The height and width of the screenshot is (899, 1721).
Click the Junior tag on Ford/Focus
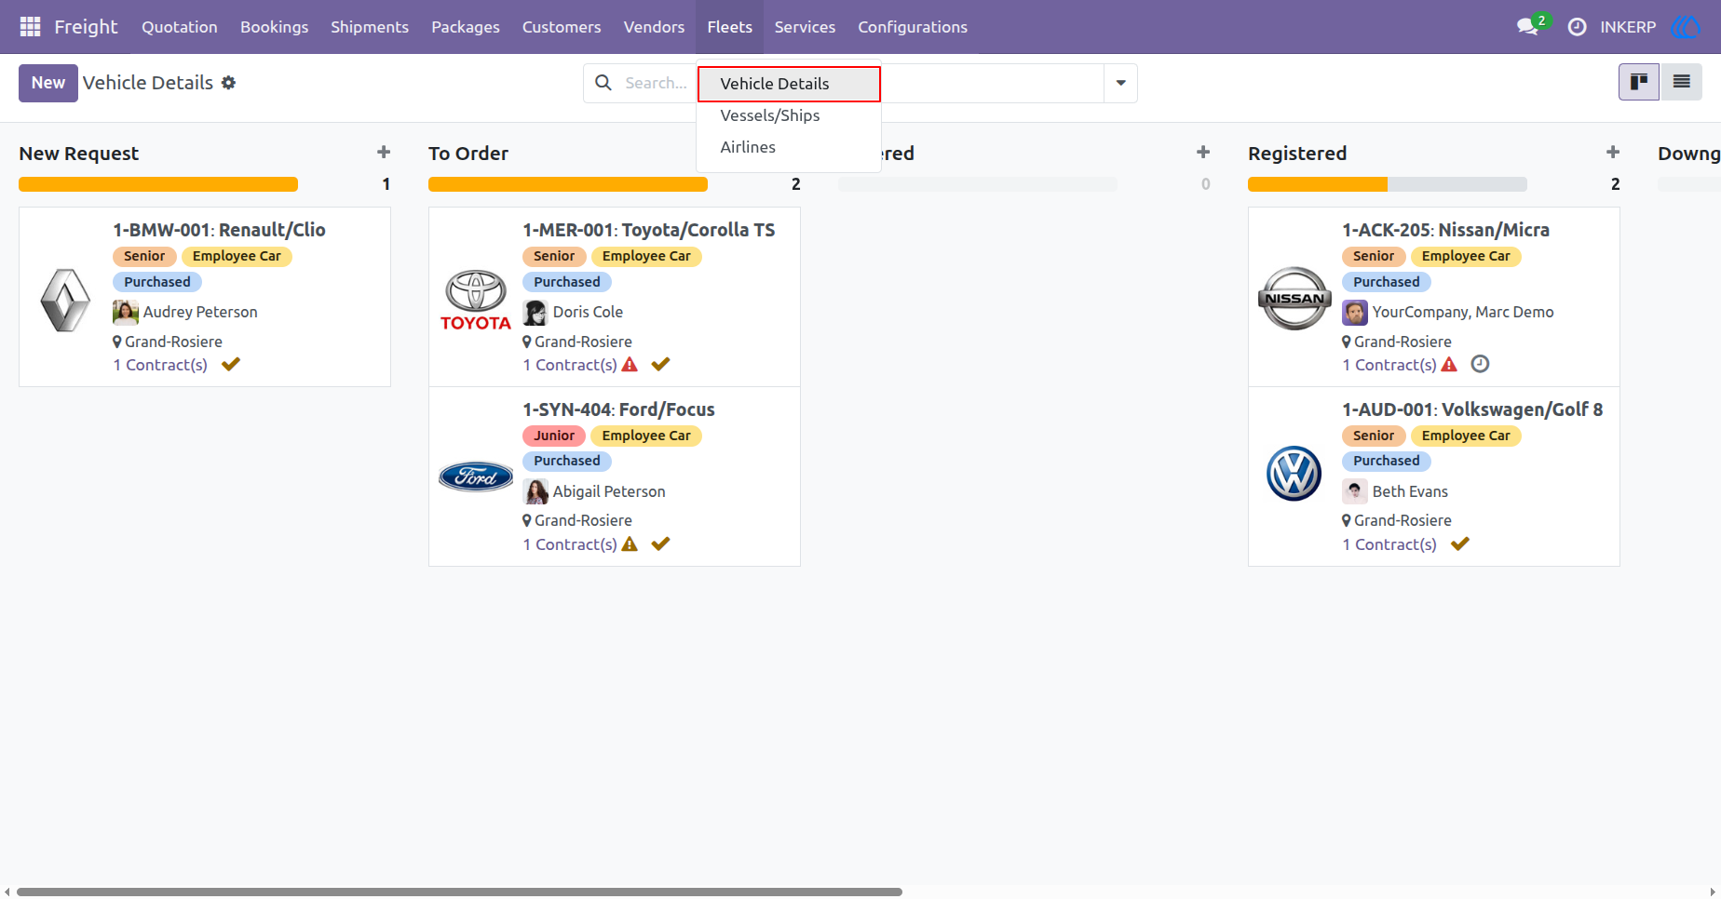coord(554,436)
